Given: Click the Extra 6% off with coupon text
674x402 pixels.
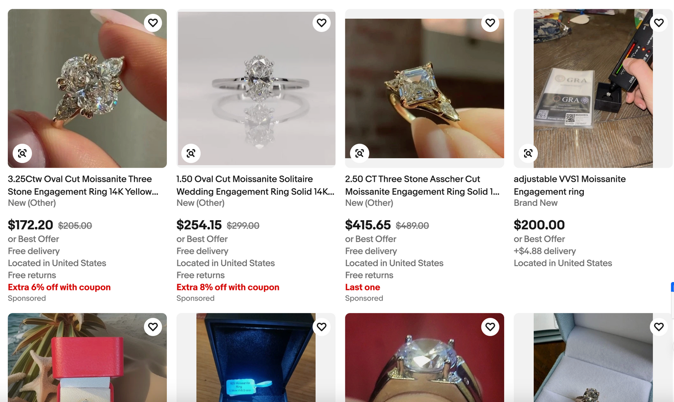Looking at the screenshot, I should coord(59,287).
